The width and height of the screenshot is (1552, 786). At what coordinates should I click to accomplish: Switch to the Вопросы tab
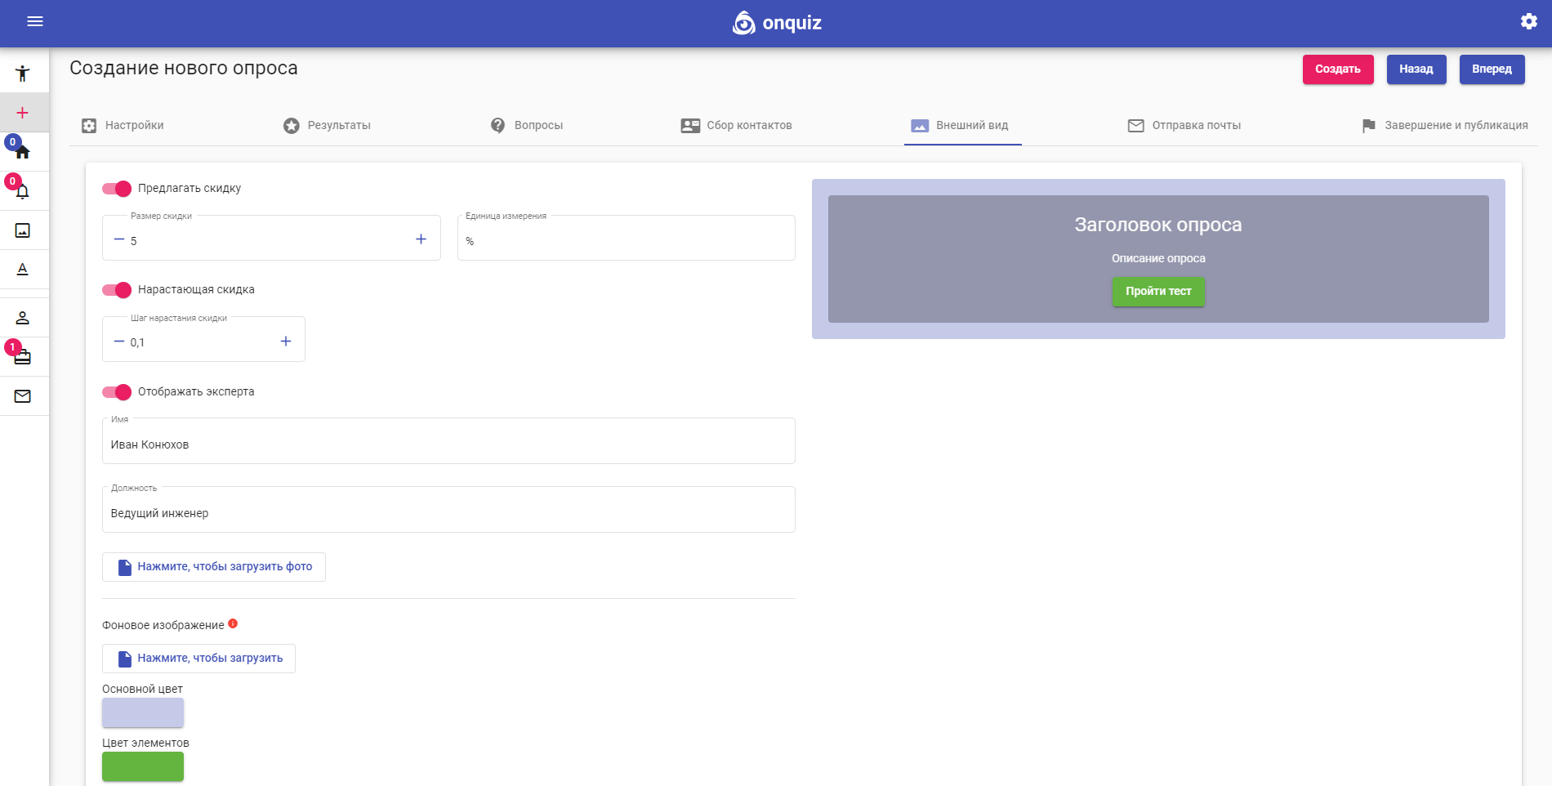click(526, 125)
